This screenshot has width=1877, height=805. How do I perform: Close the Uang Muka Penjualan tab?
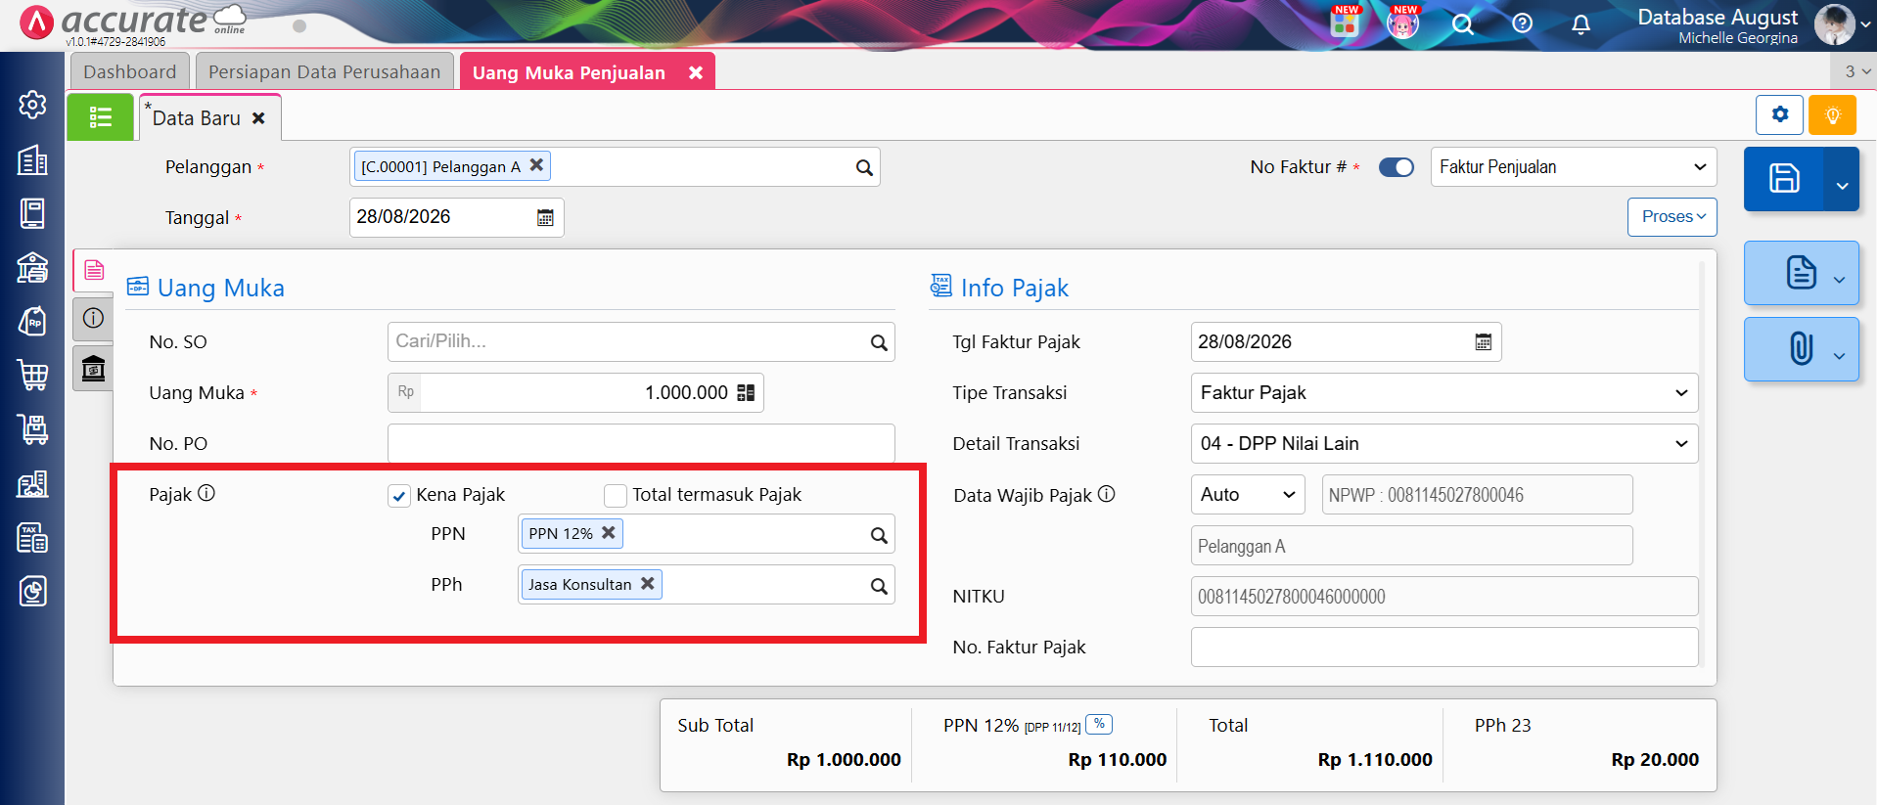(x=696, y=73)
